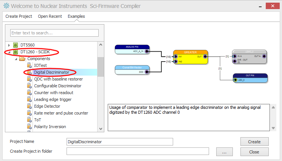Switch to the Create Project tab
This screenshot has height=161, width=282.
click(x=19, y=16)
